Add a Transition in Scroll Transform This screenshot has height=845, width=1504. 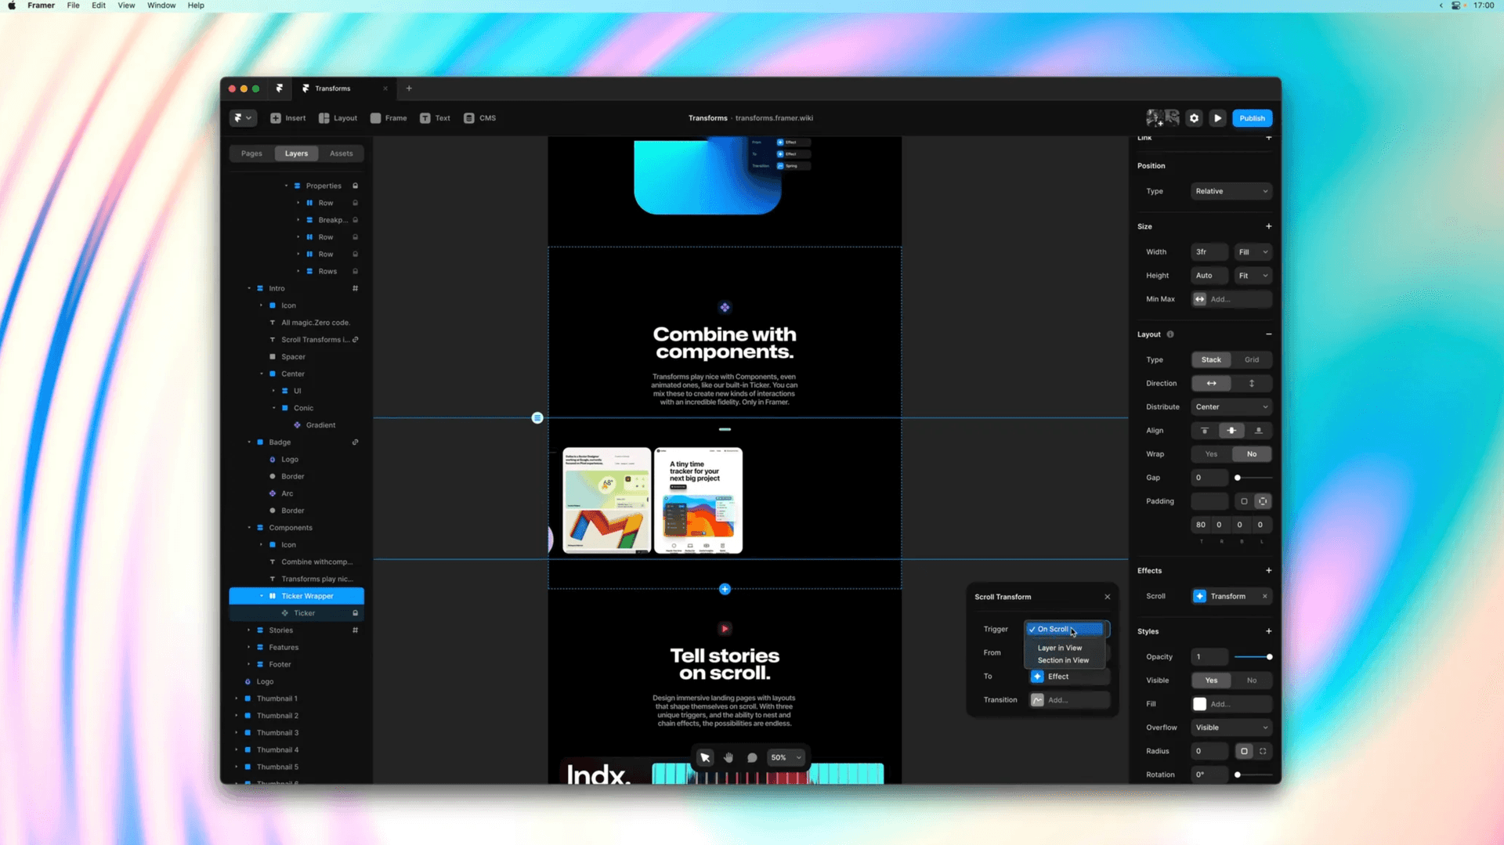click(1070, 700)
